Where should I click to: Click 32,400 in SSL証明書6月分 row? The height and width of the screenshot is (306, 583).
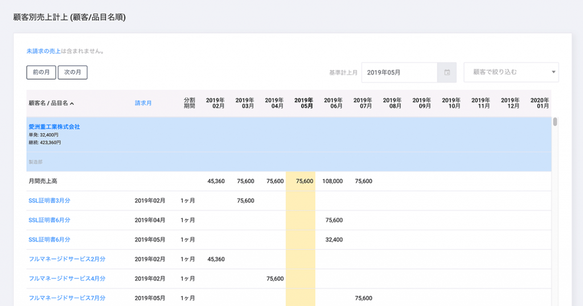(x=334, y=240)
